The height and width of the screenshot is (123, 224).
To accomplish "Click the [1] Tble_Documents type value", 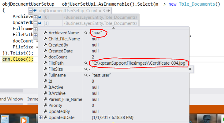I will click(101, 23).
